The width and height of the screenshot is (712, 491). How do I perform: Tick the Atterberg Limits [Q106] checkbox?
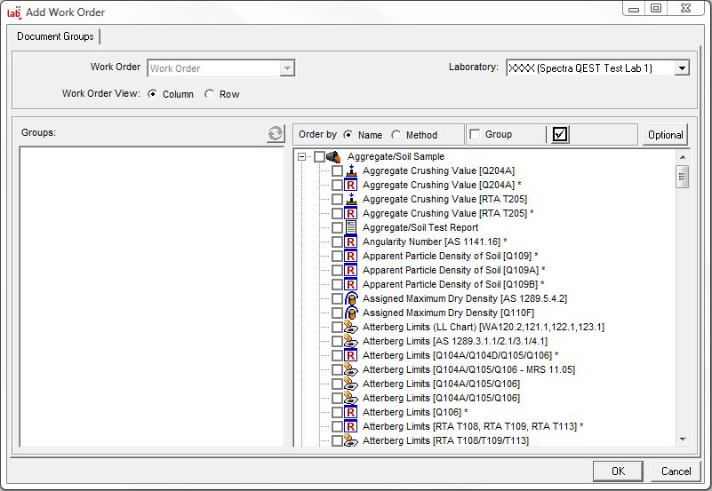(x=337, y=412)
